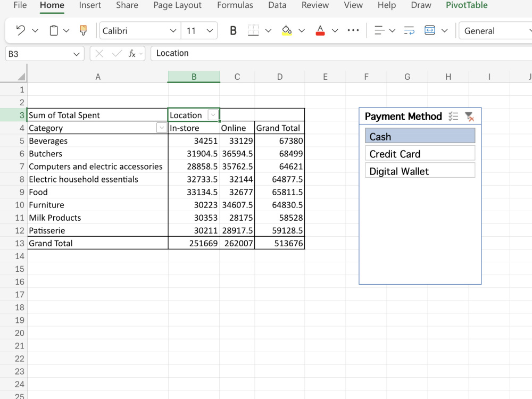Click the Sum of Total Spent cell
The height and width of the screenshot is (399, 532).
[x=98, y=115]
